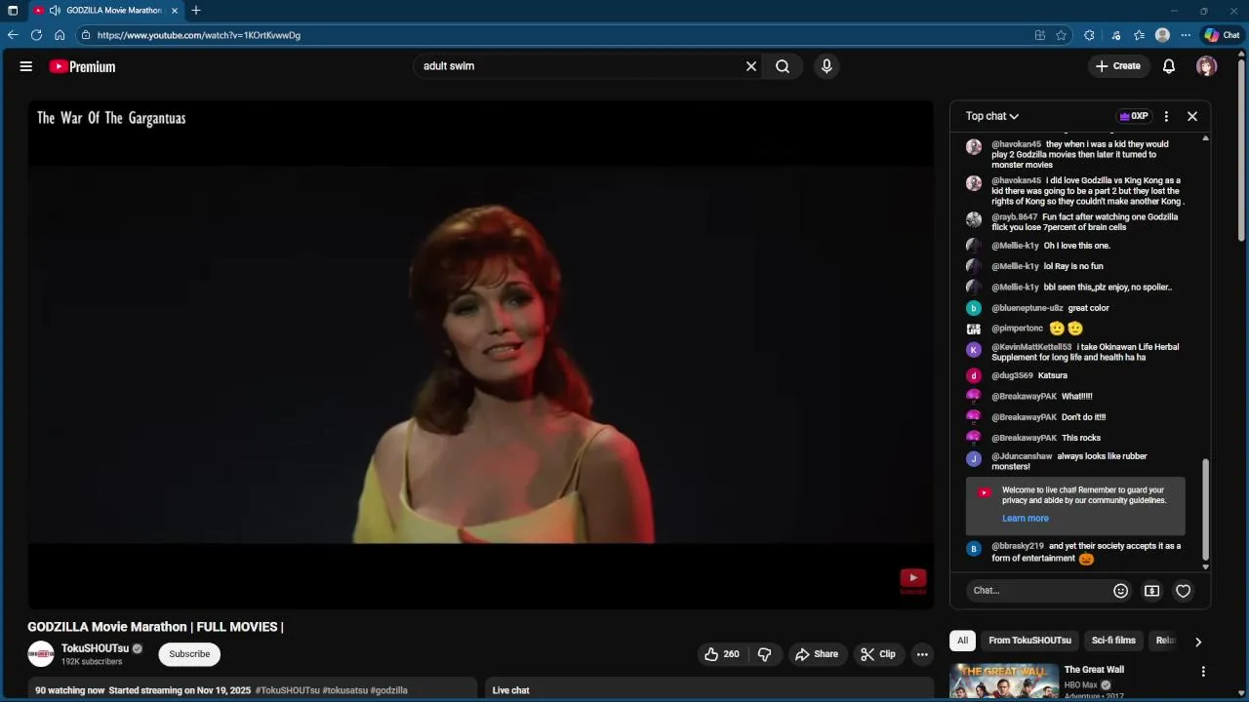The width and height of the screenshot is (1249, 702).
Task: Open options for The Great Wall video
Action: tap(1203, 672)
